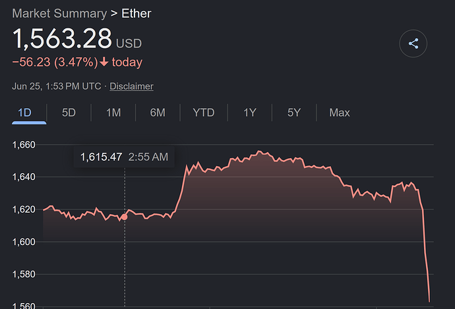The width and height of the screenshot is (455, 309).
Task: Show year-to-date YTD chart
Action: pos(204,113)
